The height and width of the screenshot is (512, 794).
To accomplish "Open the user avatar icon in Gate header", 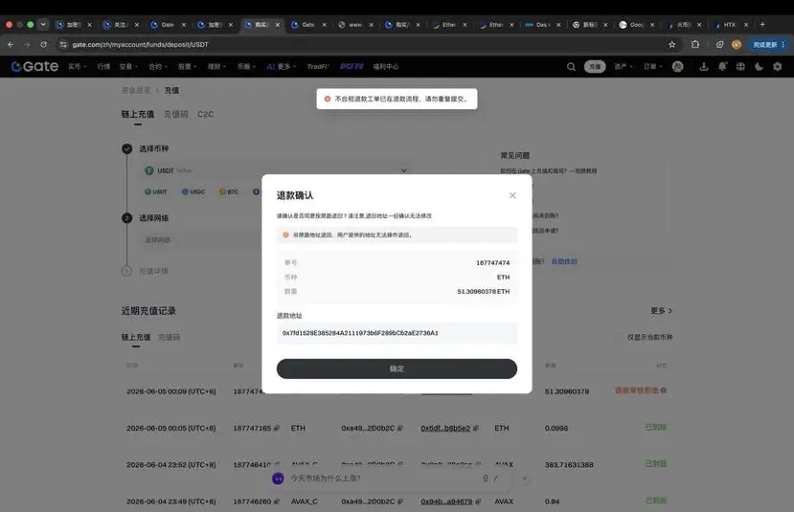I will click(677, 66).
